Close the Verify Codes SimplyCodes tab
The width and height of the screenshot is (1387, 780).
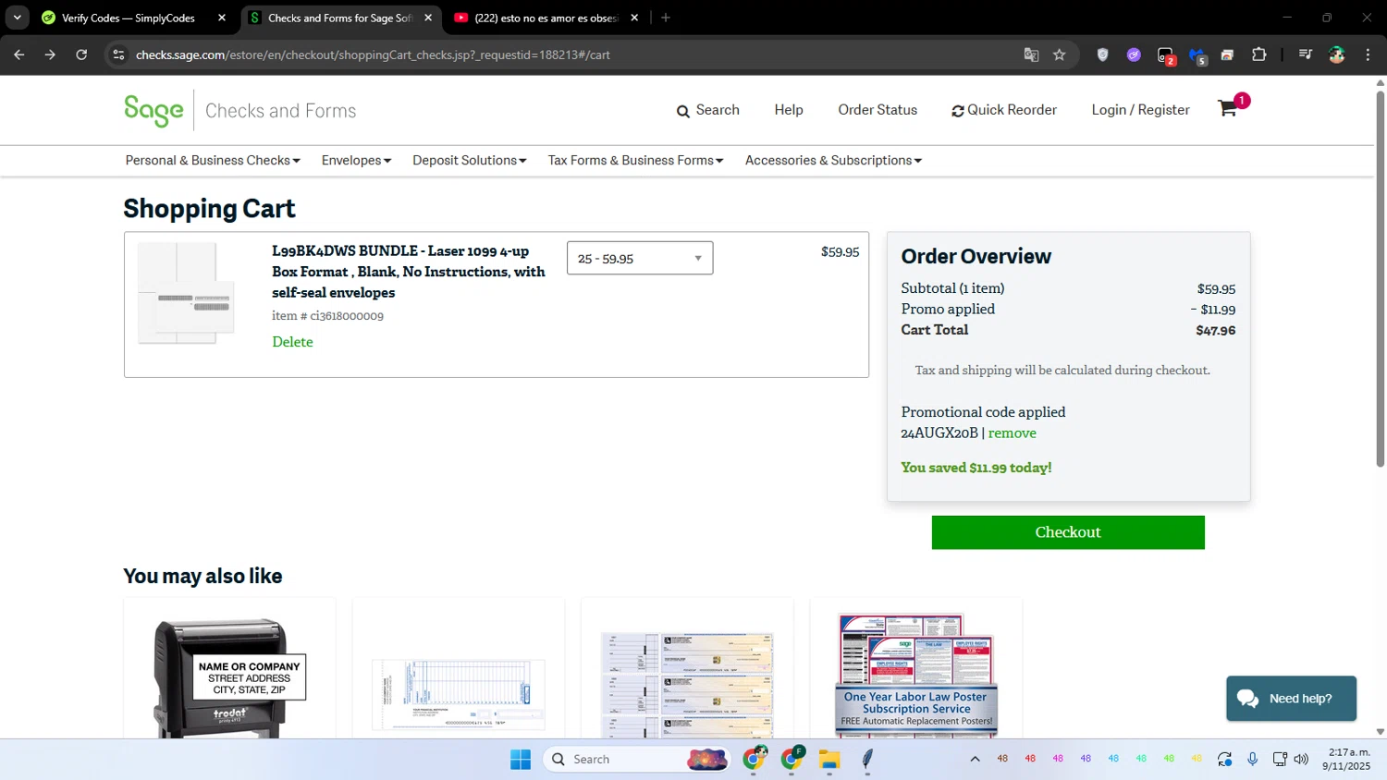(x=222, y=18)
